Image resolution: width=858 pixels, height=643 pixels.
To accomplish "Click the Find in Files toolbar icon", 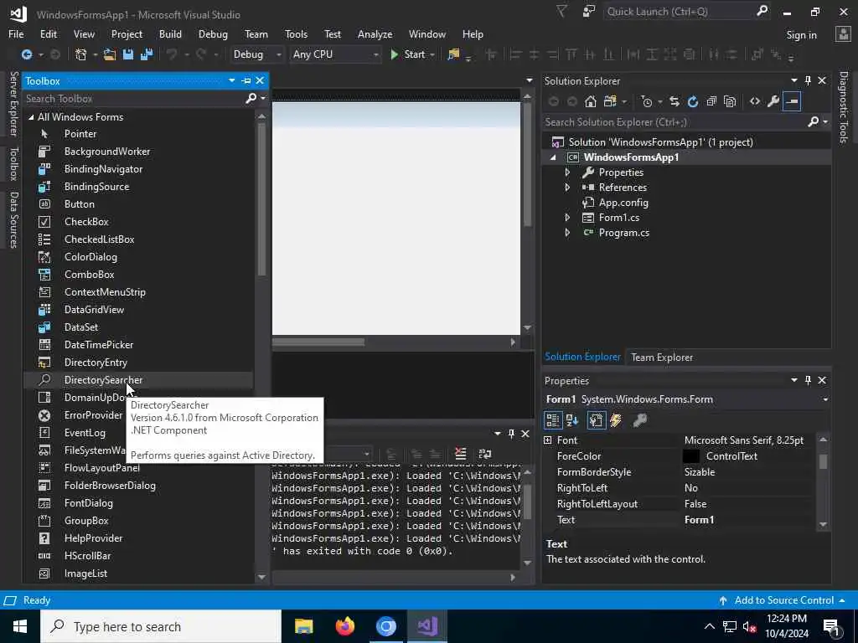I will point(453,54).
